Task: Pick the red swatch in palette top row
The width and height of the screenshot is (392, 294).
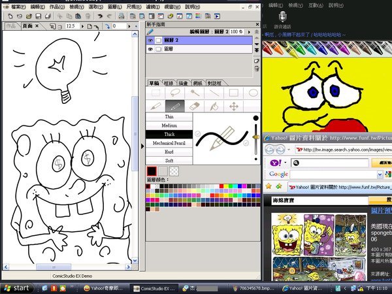Action: click(x=221, y=186)
